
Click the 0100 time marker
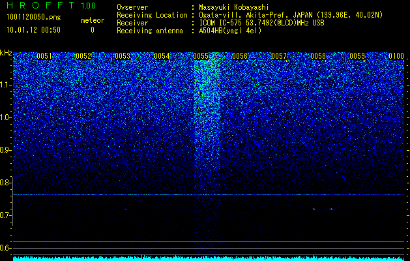396,56
